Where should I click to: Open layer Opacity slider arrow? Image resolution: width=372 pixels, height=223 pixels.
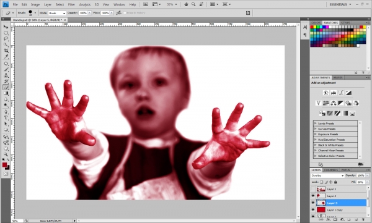[x=368, y=175]
